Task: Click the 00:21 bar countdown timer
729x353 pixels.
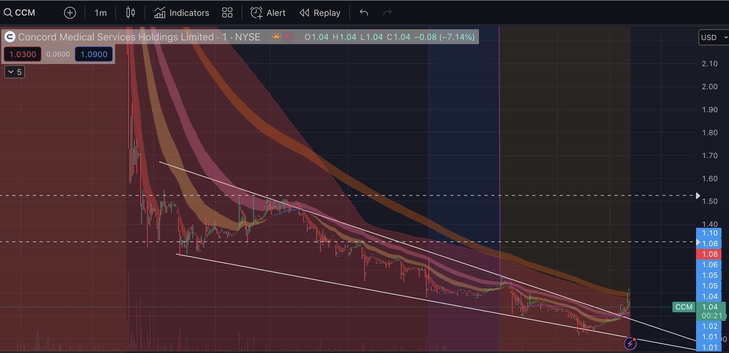Action: click(x=711, y=316)
